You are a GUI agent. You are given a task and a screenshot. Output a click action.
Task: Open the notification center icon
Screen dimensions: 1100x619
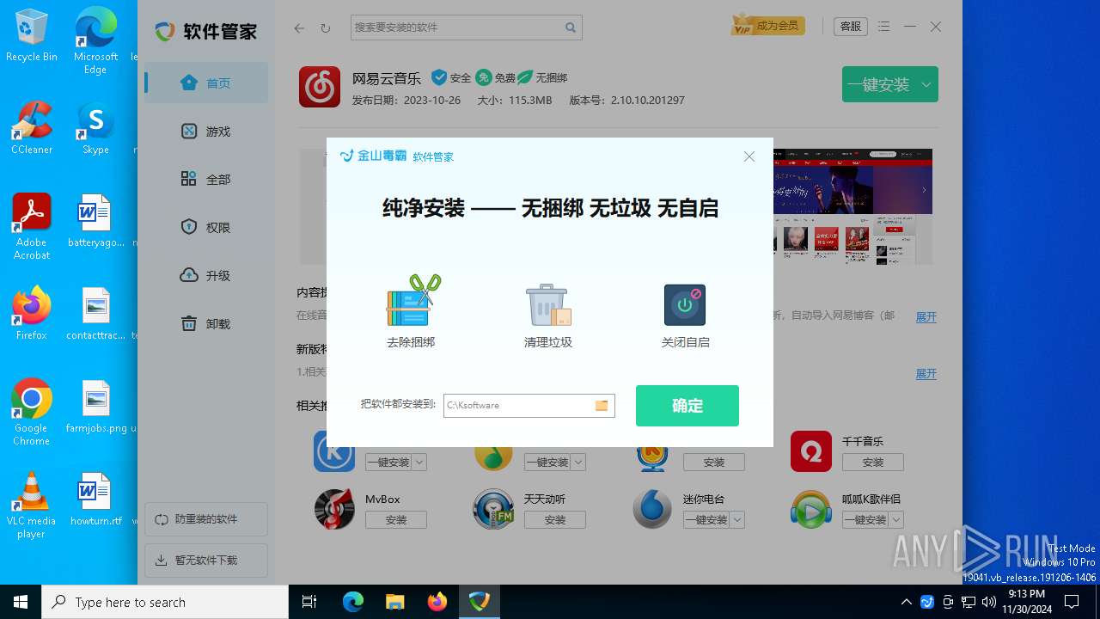coord(1072,602)
